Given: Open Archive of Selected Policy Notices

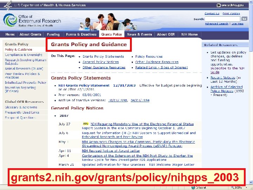Looking at the screenshot, I should tap(226, 89).
